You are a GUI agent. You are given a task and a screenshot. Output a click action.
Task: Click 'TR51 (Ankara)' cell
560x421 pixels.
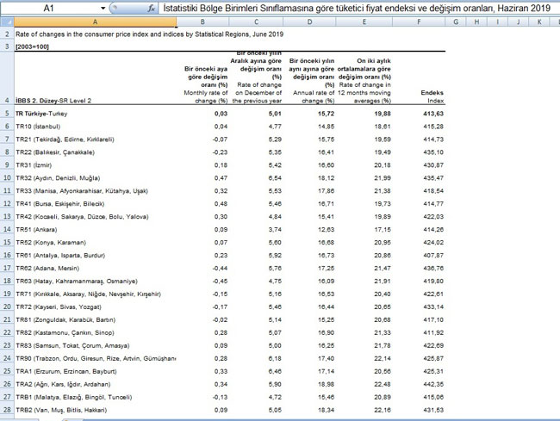point(36,229)
